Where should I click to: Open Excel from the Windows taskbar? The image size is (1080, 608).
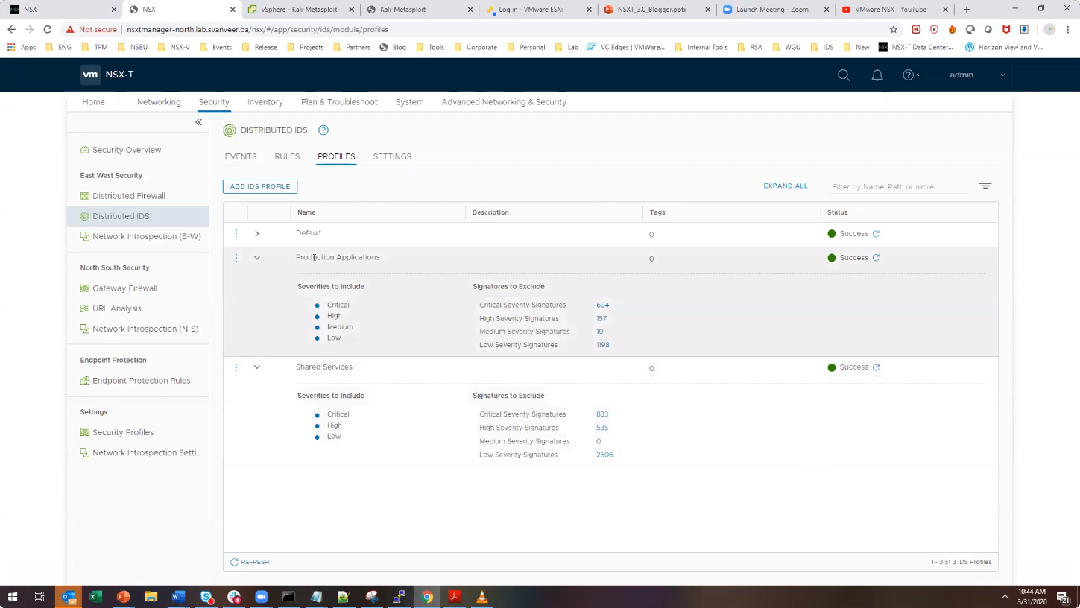click(95, 597)
